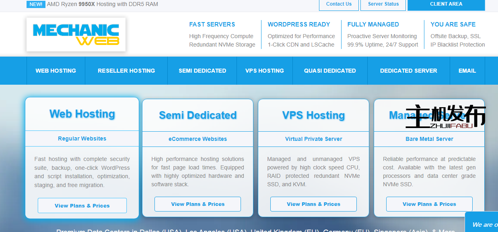This screenshot has width=498, height=232.
Task: Check the Server Status page
Action: tap(383, 4)
